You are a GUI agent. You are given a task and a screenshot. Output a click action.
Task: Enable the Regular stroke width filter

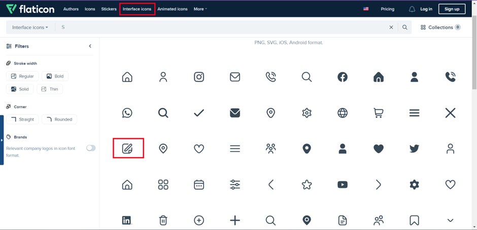pyautogui.click(x=22, y=76)
